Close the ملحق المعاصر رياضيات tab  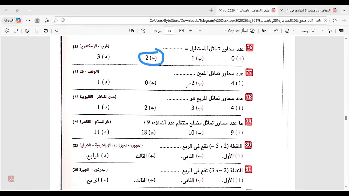pos(220,10)
